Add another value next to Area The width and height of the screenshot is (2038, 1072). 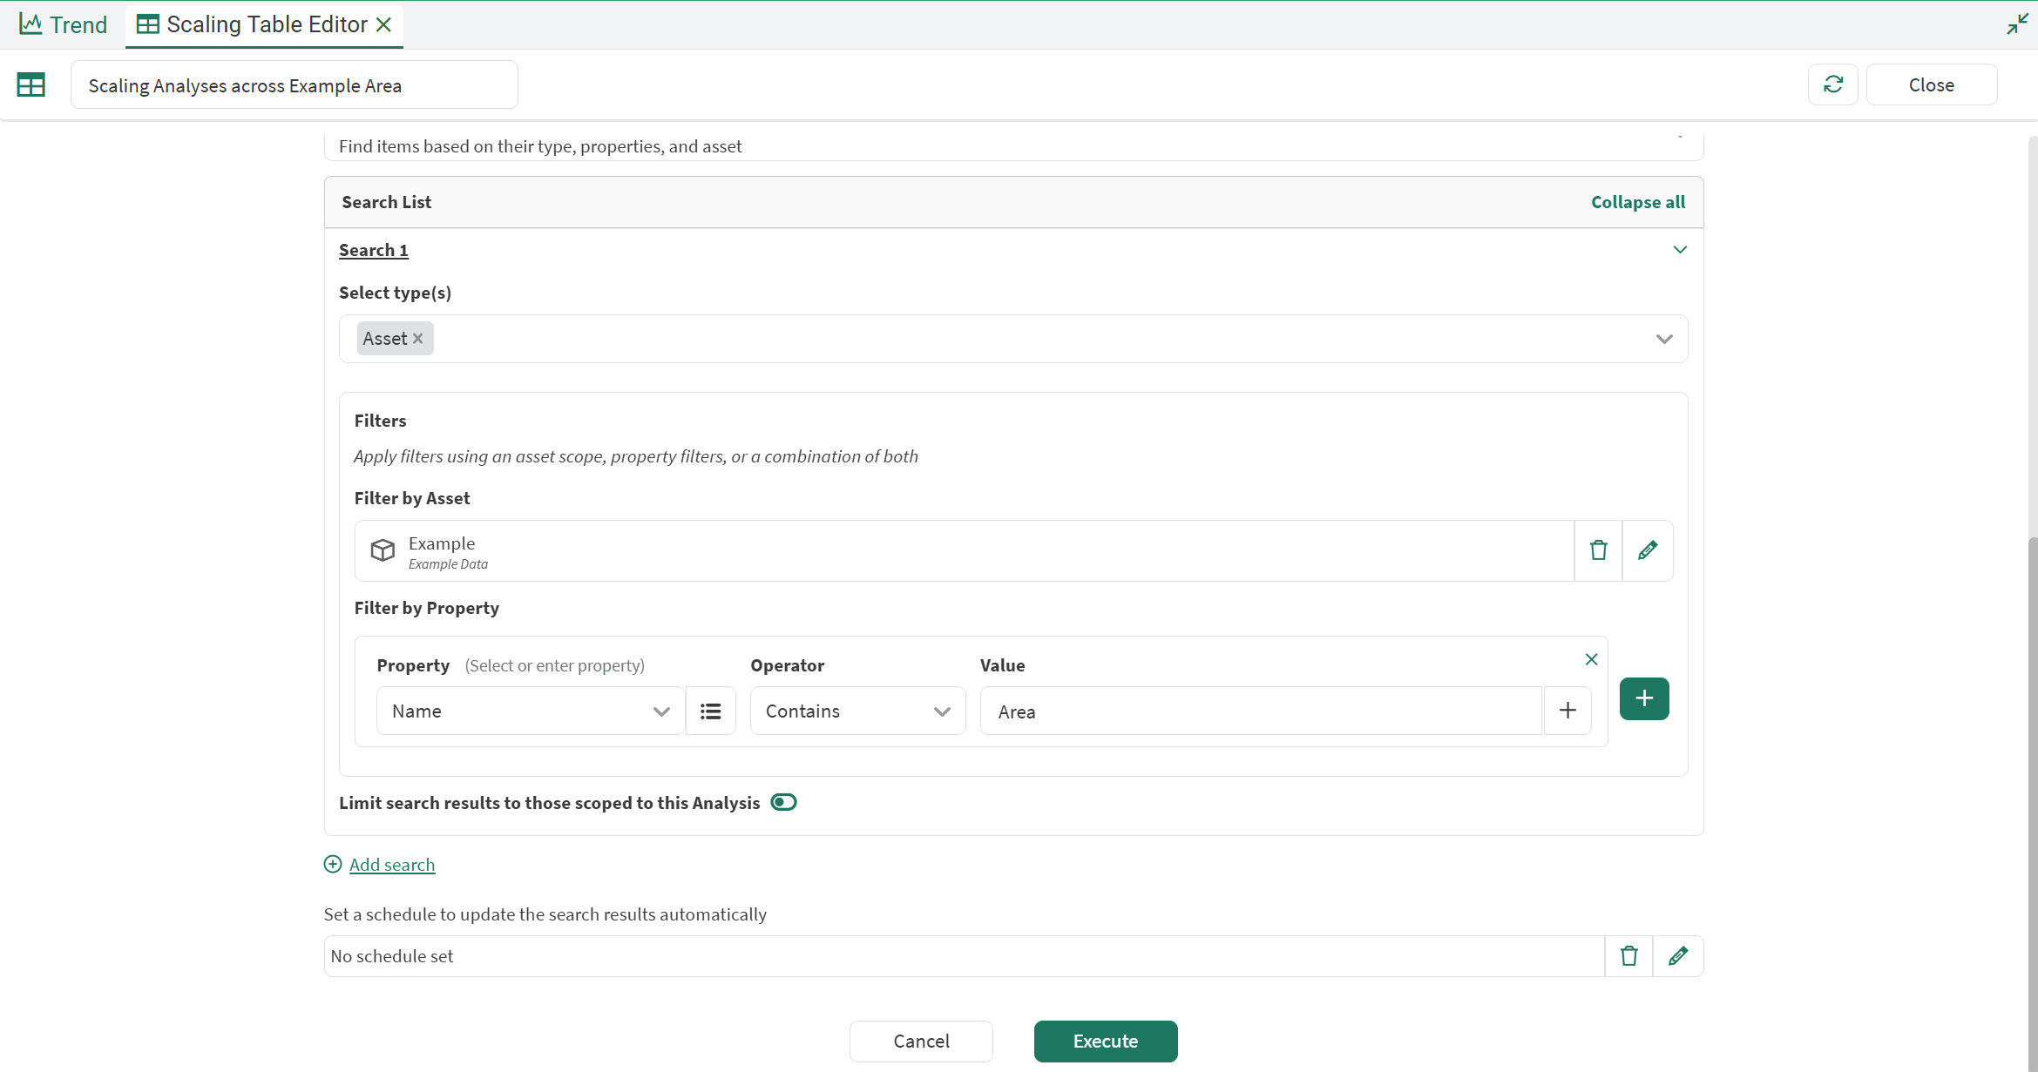pyautogui.click(x=1567, y=711)
